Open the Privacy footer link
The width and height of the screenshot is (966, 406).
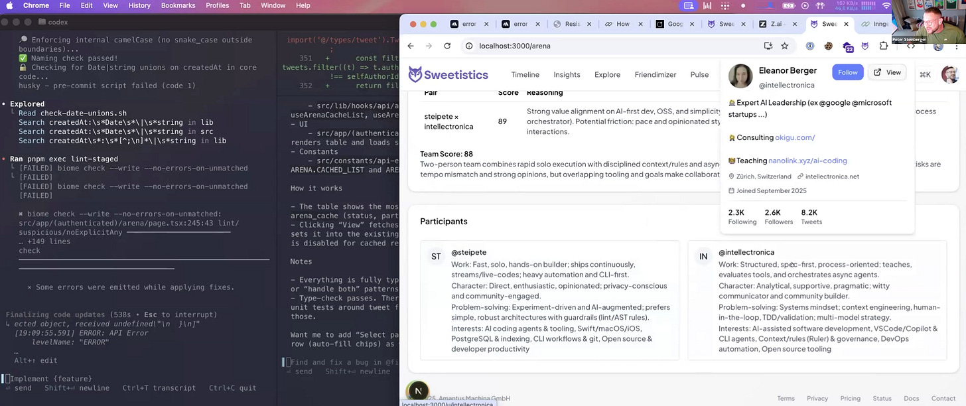coord(817,398)
